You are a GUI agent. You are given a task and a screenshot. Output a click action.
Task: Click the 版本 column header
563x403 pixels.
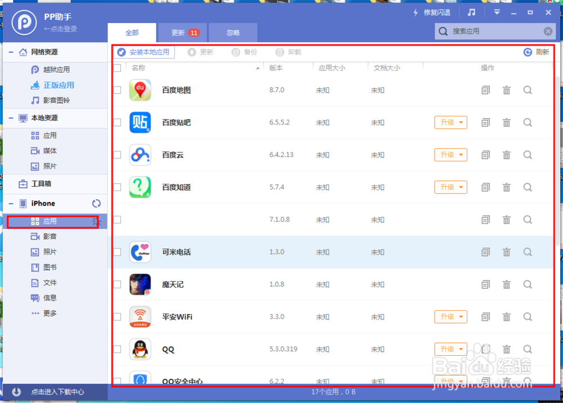(x=276, y=68)
